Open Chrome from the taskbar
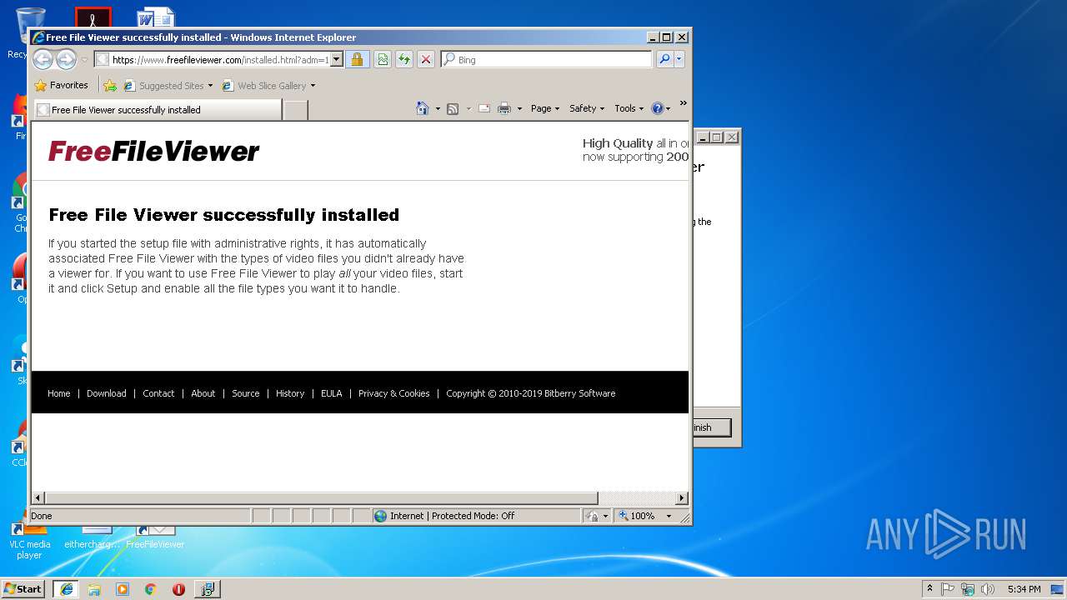 [151, 589]
